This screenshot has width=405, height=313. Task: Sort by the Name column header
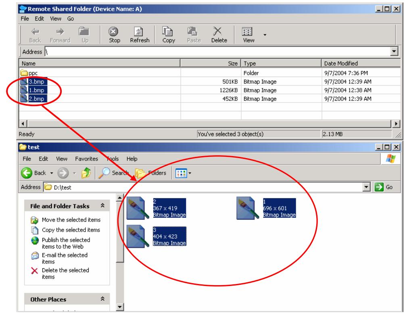tap(100, 63)
